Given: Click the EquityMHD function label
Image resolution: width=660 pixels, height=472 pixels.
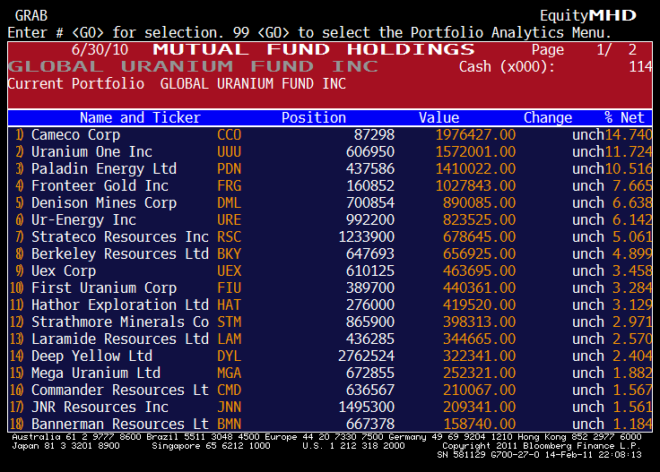Looking at the screenshot, I should pyautogui.click(x=588, y=15).
